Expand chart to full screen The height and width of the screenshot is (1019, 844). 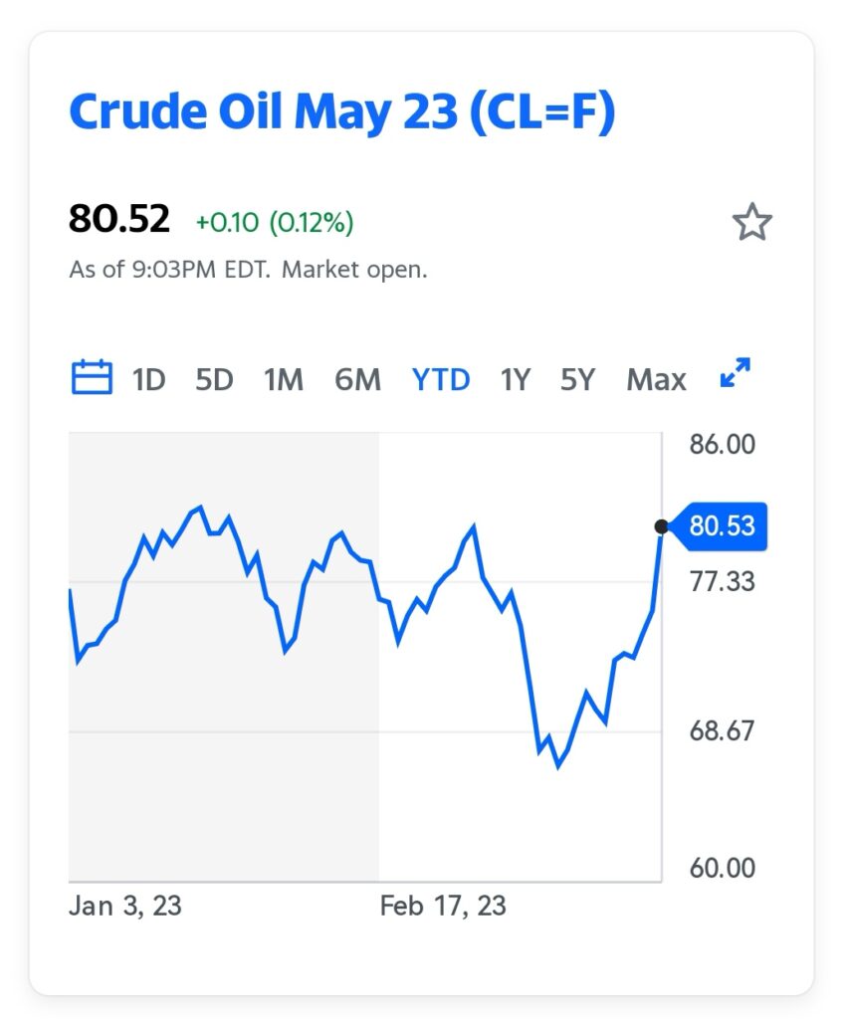736,373
